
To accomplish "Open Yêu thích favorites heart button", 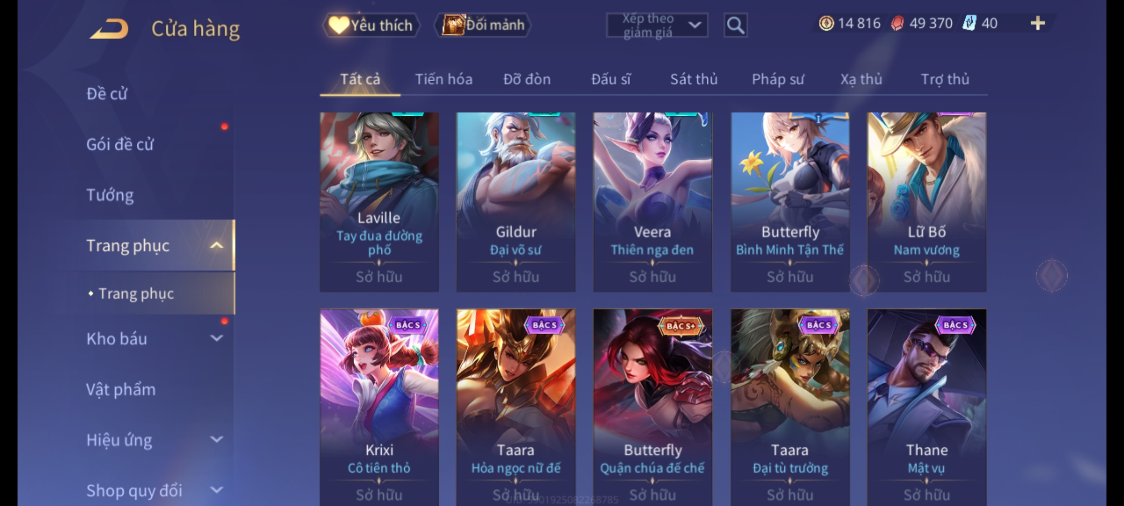I will (371, 25).
